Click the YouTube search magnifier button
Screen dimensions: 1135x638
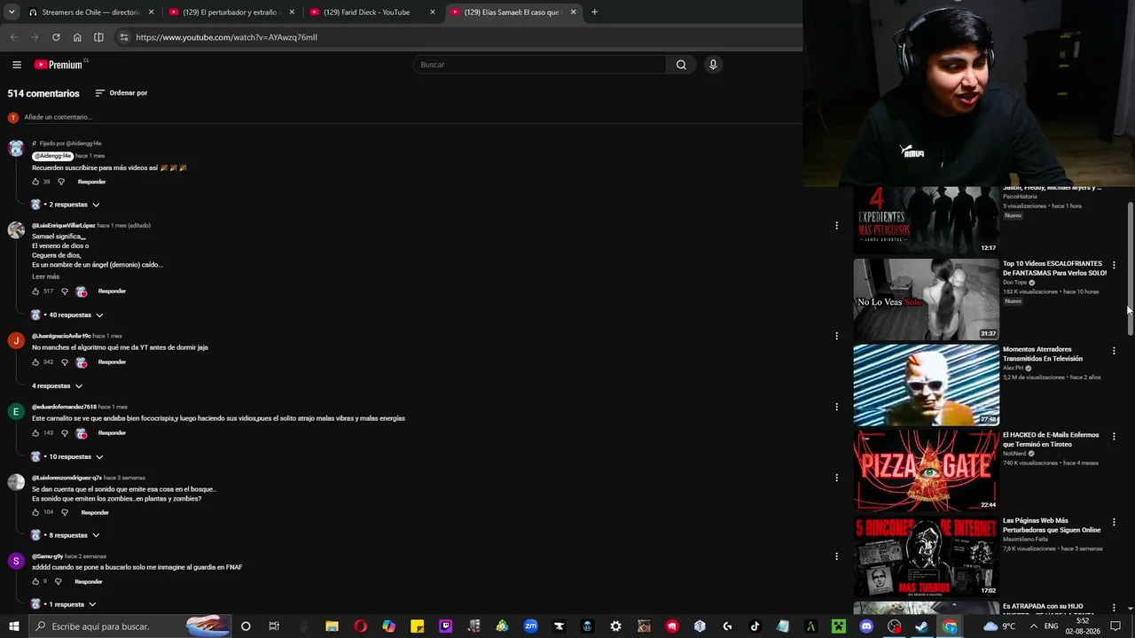681,65
